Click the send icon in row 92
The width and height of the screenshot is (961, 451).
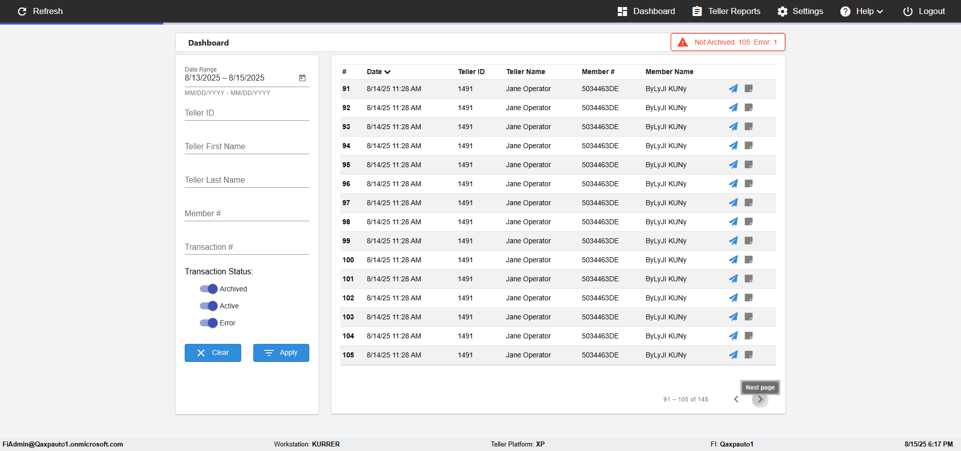coord(733,108)
